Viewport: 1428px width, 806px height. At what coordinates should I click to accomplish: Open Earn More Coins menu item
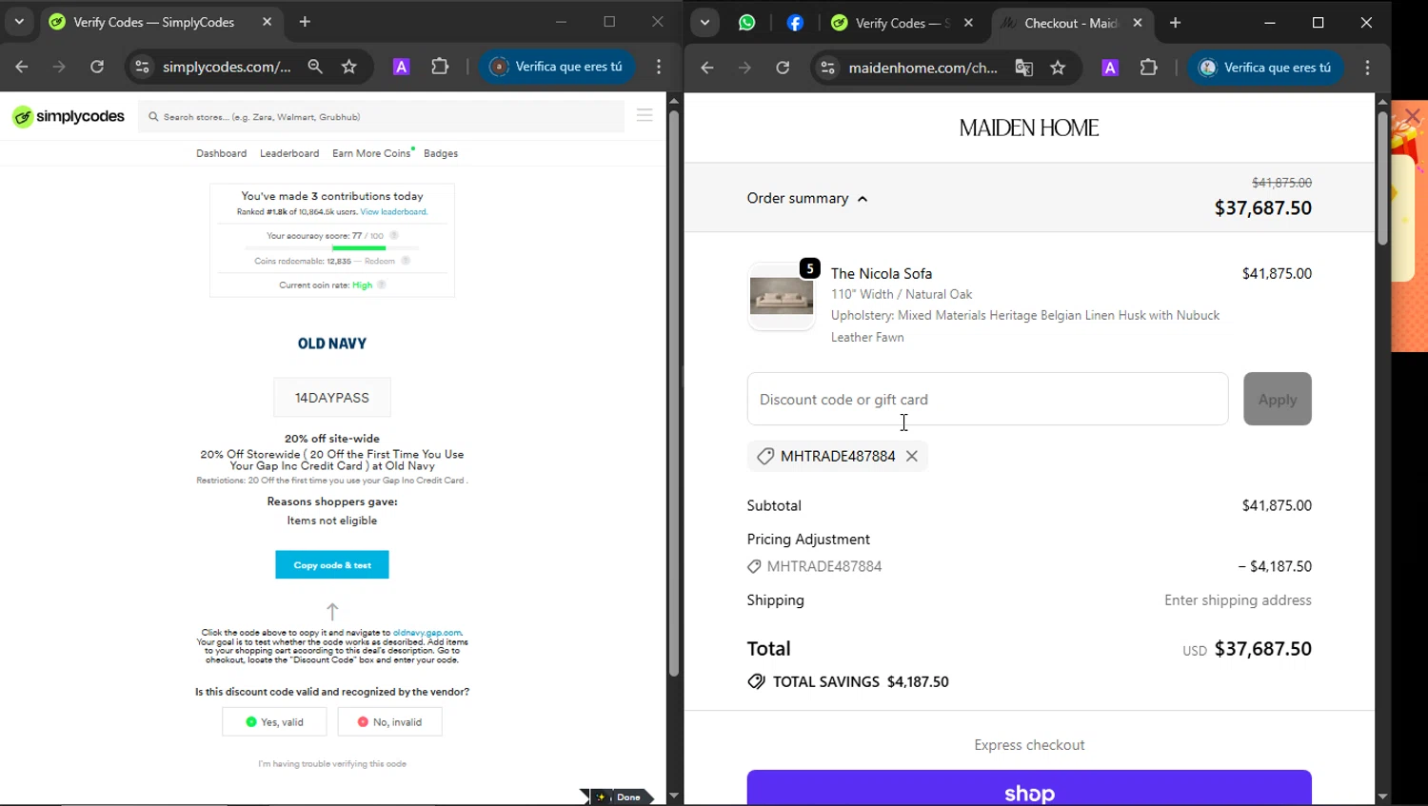pos(371,153)
